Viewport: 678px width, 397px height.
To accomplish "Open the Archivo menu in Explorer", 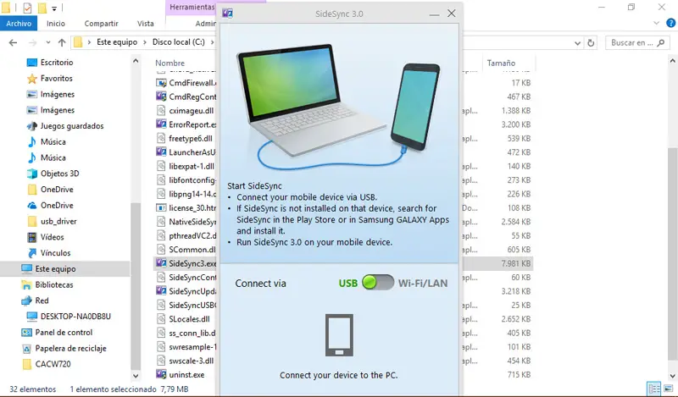I will click(x=19, y=24).
